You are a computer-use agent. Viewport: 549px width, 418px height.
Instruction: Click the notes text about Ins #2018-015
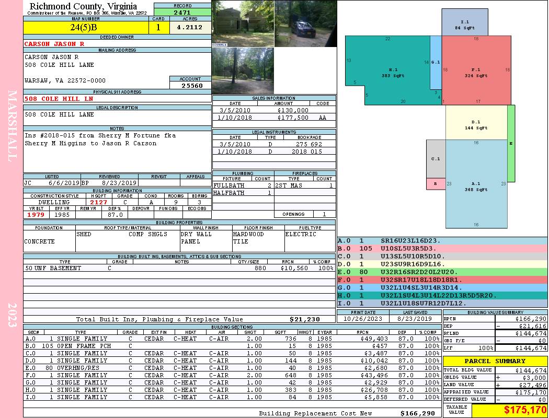[100, 139]
